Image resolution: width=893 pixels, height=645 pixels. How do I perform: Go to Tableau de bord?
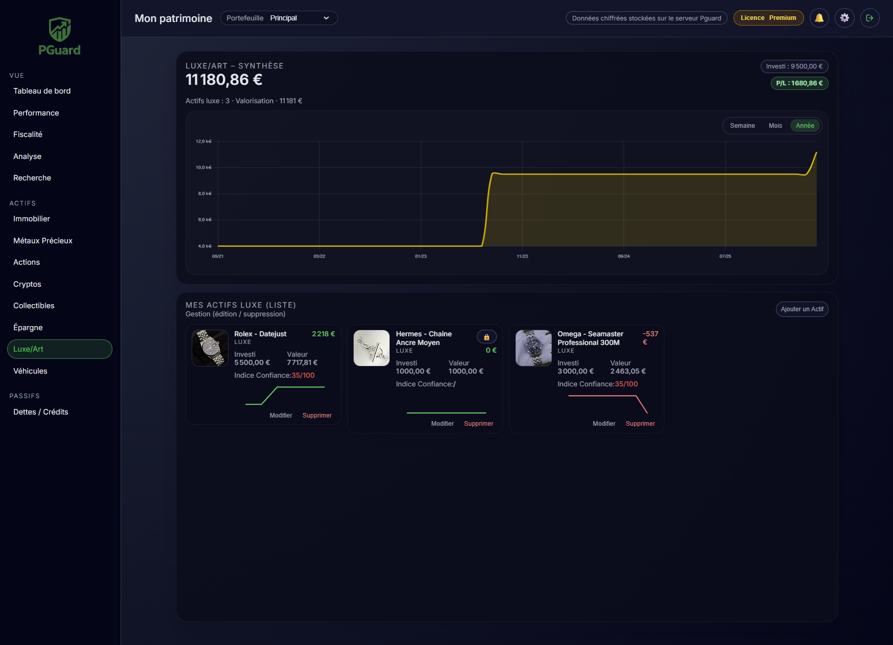42,91
